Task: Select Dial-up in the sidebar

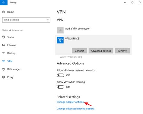Action: pos(11,53)
